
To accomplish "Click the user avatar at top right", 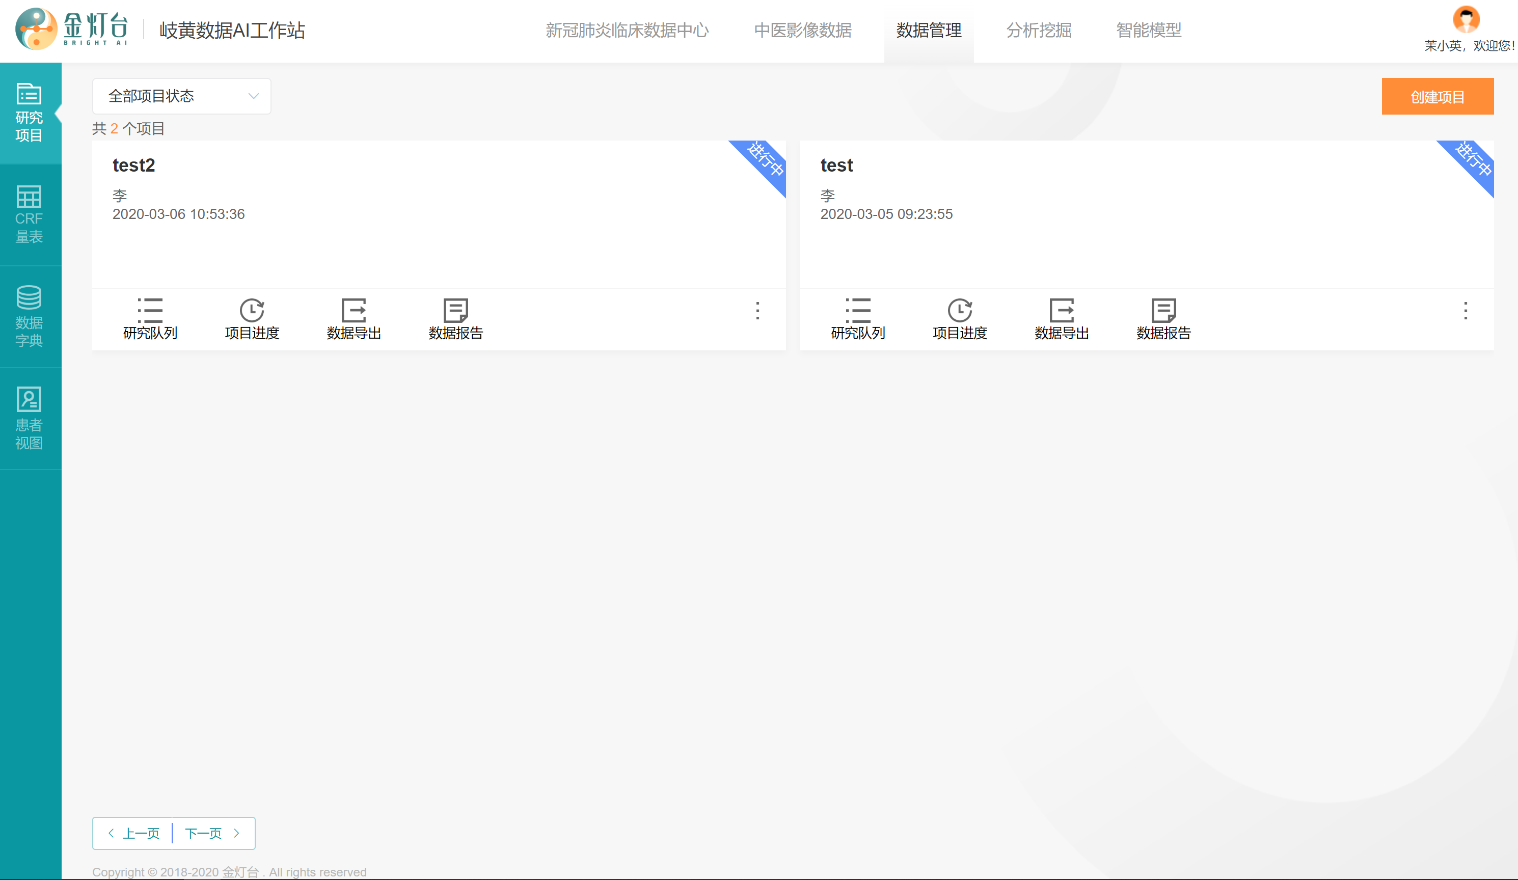I will pyautogui.click(x=1466, y=19).
